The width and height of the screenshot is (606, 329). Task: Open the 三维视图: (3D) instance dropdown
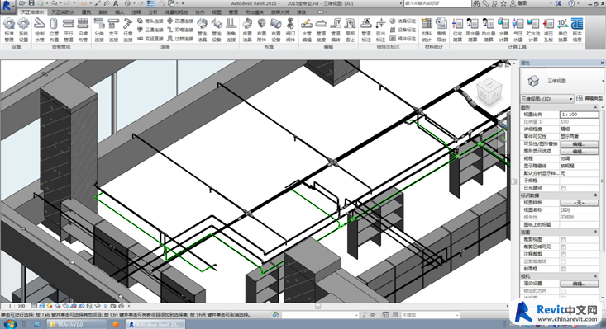click(546, 99)
